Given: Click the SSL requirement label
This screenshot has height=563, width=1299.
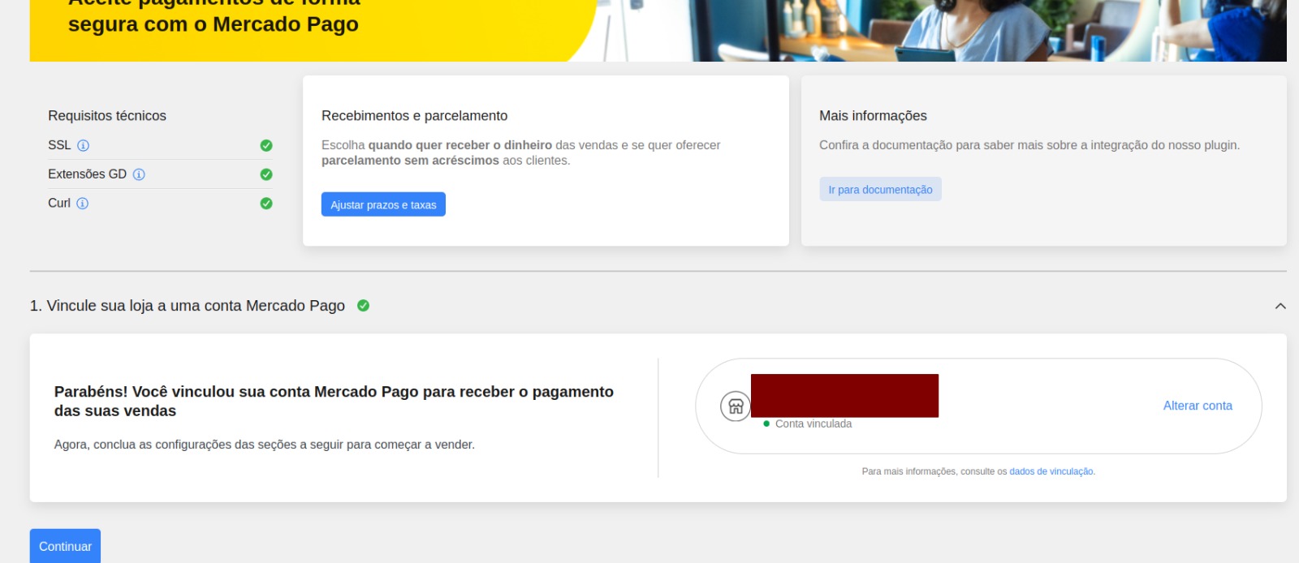Looking at the screenshot, I should point(59,145).
